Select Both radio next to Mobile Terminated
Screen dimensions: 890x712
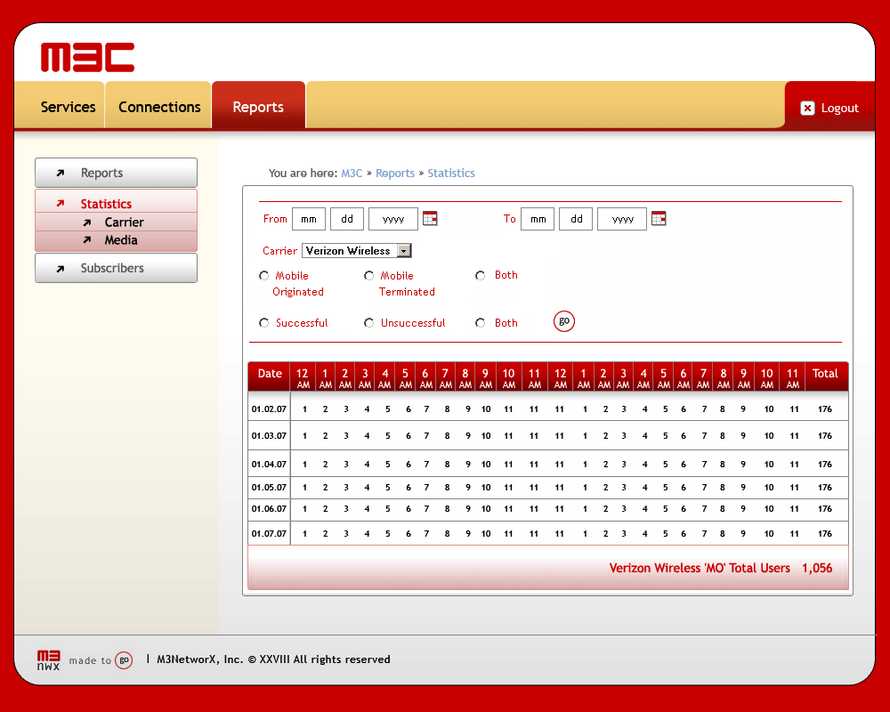pos(481,276)
